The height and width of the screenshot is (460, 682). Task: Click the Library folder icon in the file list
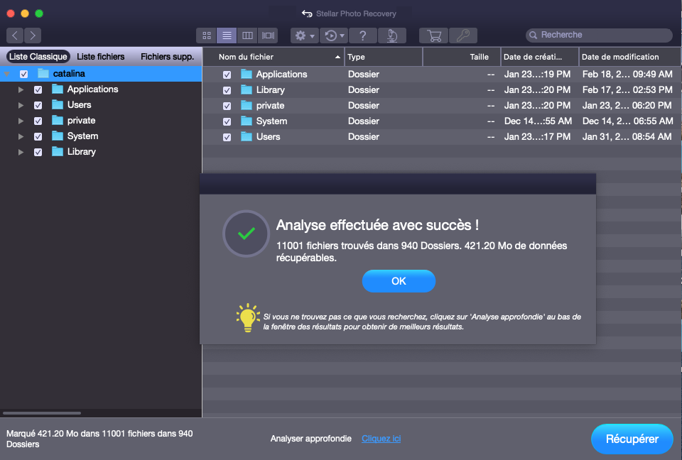247,90
